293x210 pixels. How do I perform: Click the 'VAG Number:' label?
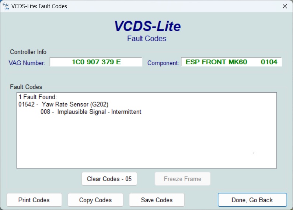(x=27, y=63)
